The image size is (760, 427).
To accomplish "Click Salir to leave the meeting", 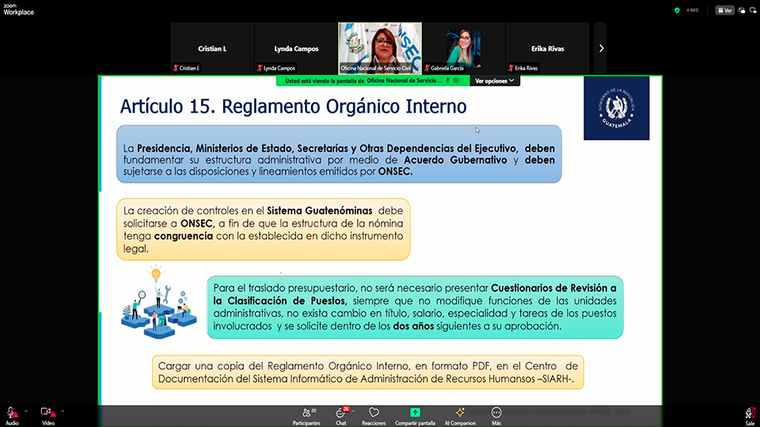I will [749, 414].
